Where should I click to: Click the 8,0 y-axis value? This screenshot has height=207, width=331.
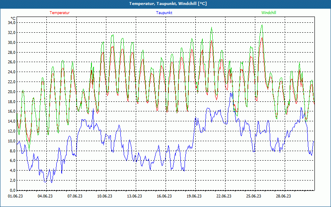tap(12, 151)
